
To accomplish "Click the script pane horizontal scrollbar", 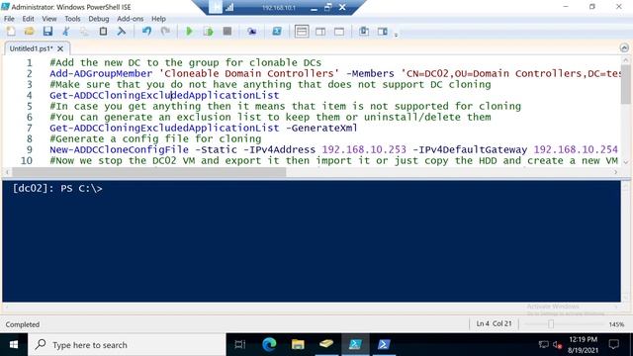I will [149, 172].
